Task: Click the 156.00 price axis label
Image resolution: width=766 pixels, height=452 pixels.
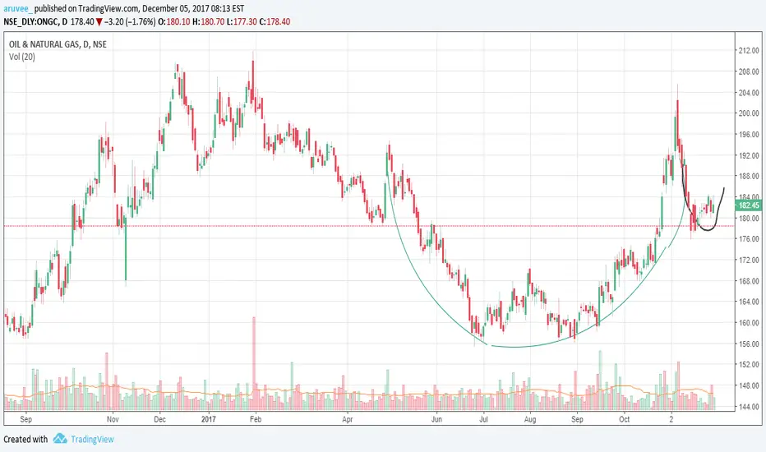Action: [x=749, y=344]
